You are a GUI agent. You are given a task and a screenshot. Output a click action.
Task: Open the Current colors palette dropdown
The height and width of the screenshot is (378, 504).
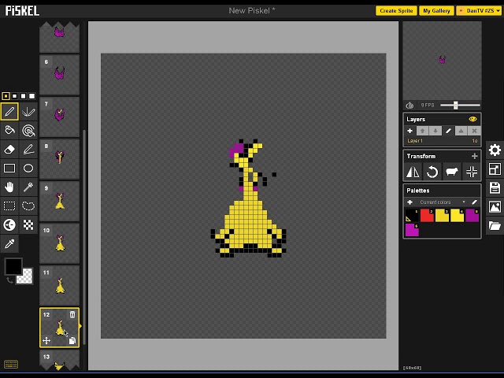[x=442, y=202]
